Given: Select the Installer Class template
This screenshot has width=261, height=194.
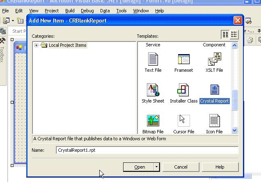Looking at the screenshot, I should 183,90.
